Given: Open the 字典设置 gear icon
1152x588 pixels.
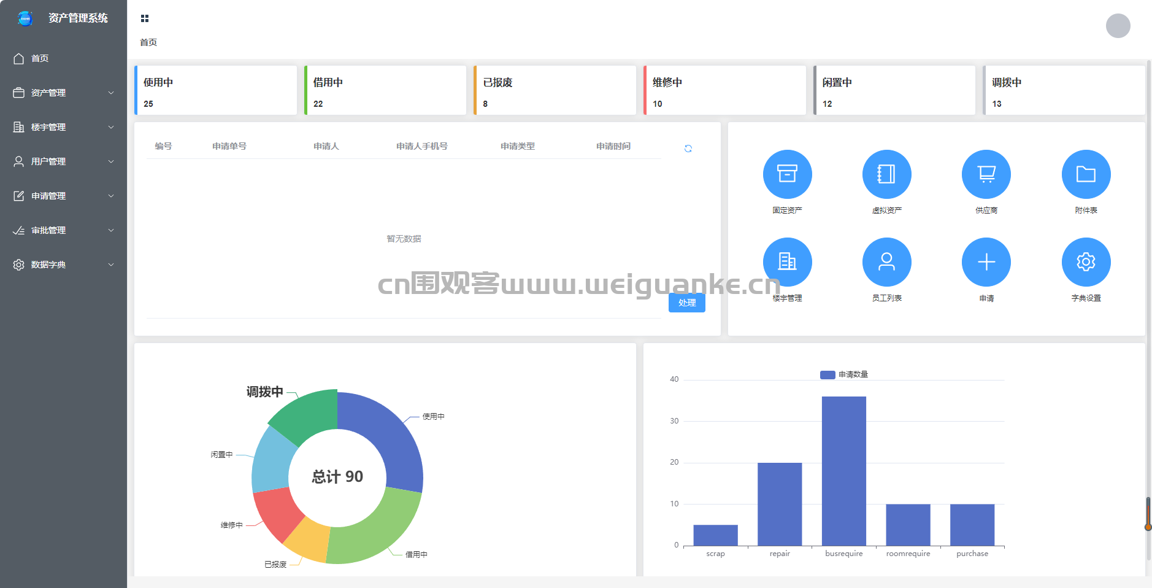Looking at the screenshot, I should [x=1086, y=262].
